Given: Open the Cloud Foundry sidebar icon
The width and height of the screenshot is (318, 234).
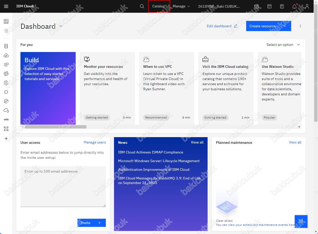Looking at the screenshot, I should (6, 55).
